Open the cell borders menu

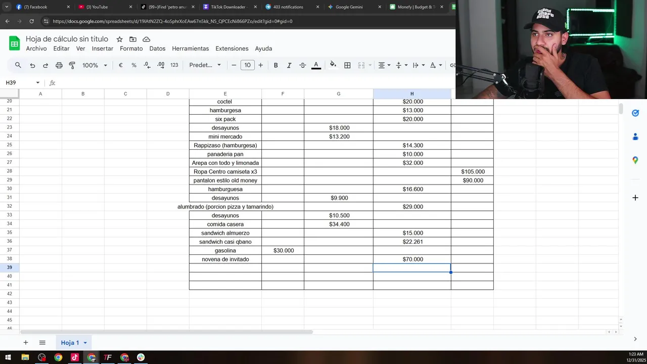tap(347, 65)
